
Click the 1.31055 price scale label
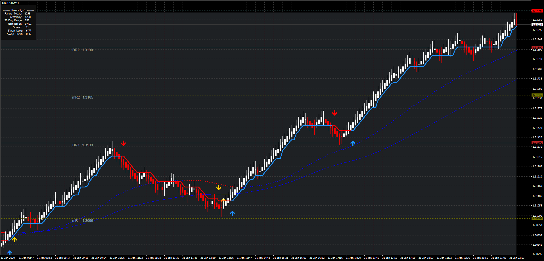point(537,206)
